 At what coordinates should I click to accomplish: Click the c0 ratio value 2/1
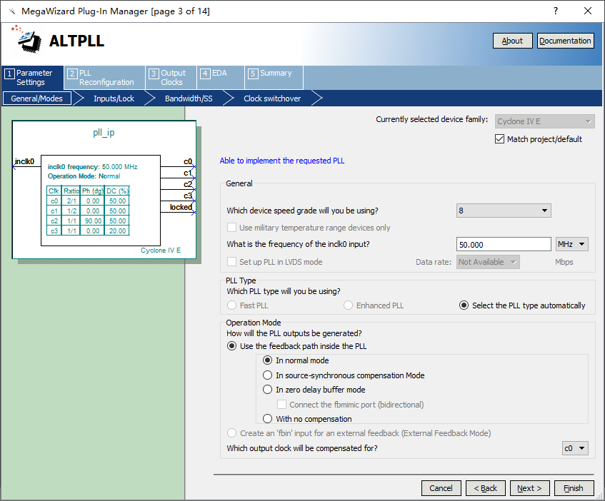click(x=71, y=201)
